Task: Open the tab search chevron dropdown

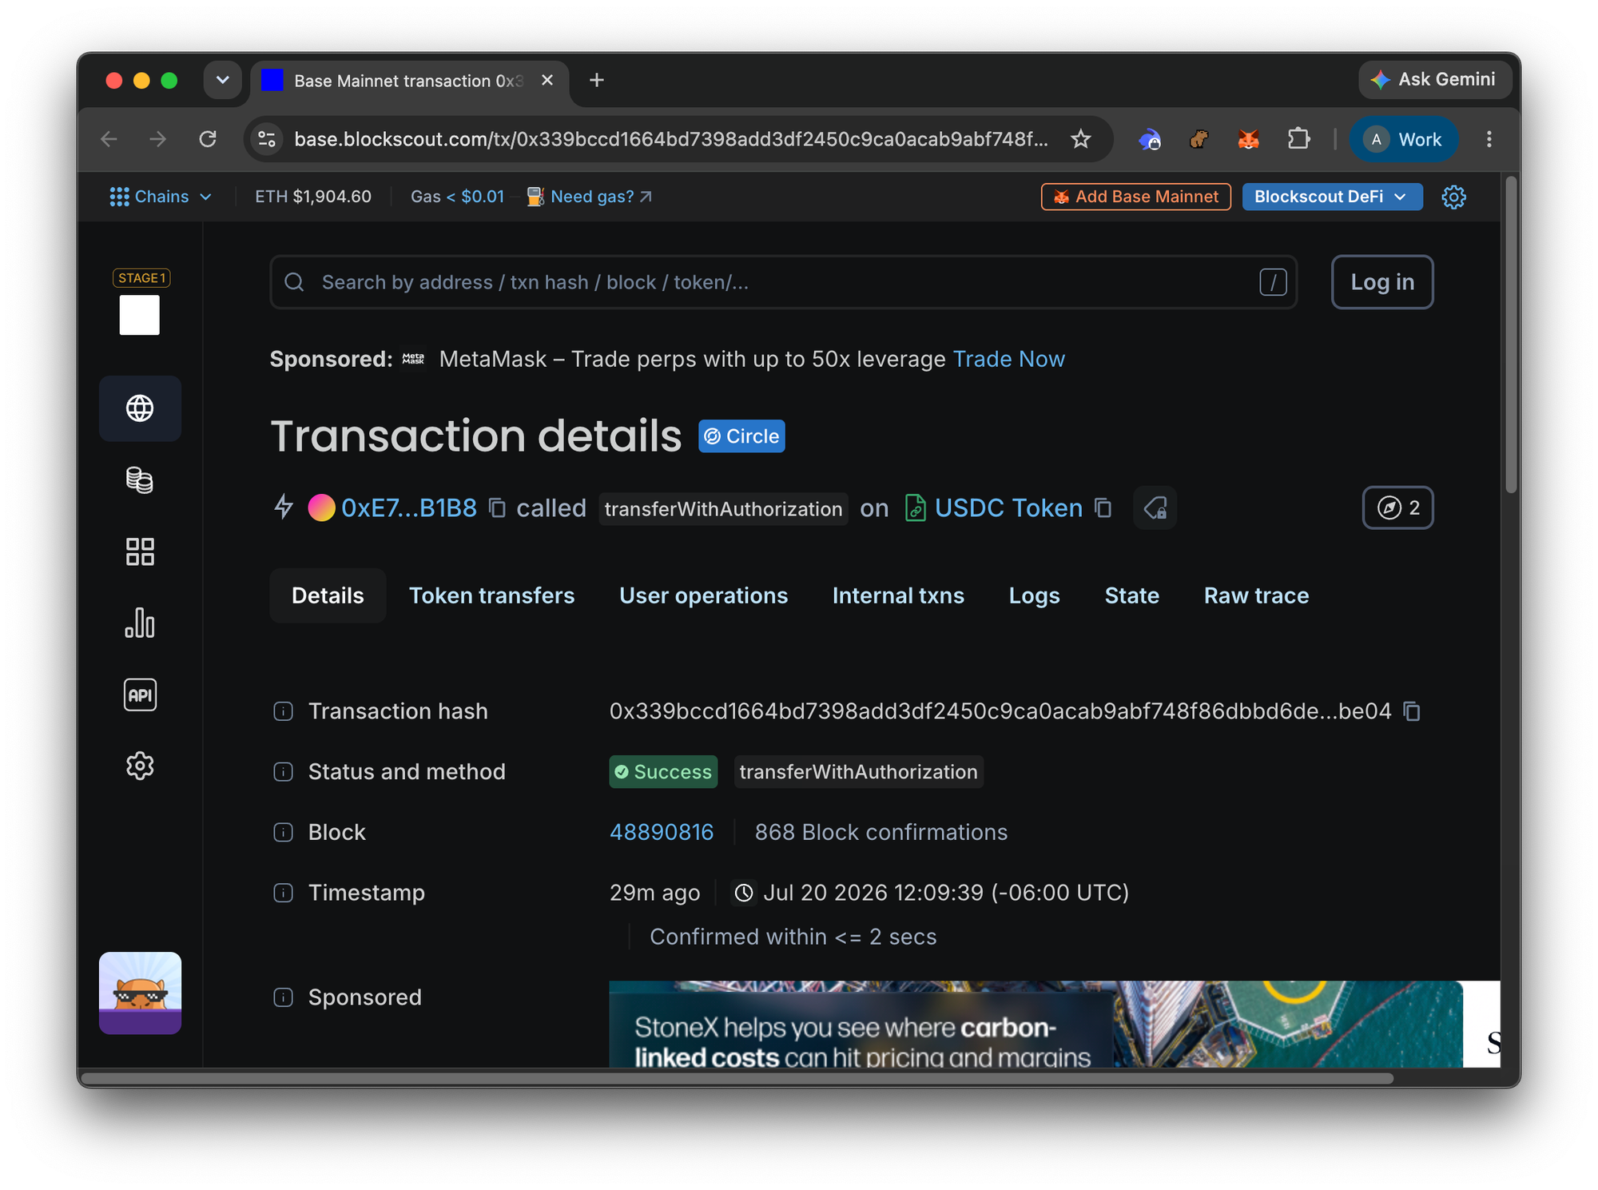Action: tap(223, 80)
